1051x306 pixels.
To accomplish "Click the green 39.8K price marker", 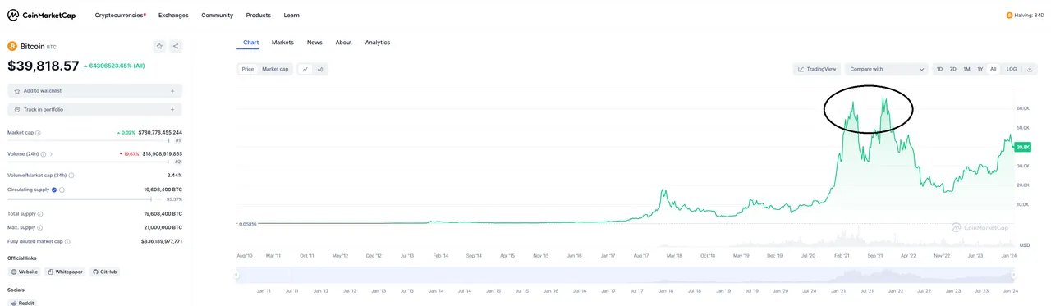I will [1023, 147].
